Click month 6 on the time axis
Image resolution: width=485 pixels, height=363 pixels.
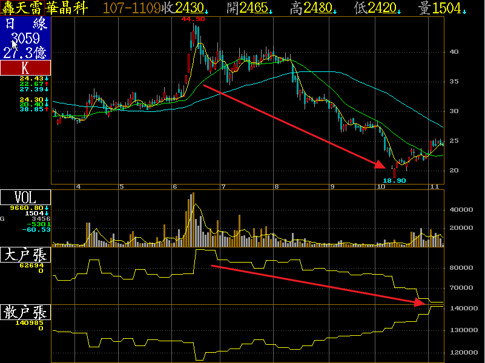[175, 187]
